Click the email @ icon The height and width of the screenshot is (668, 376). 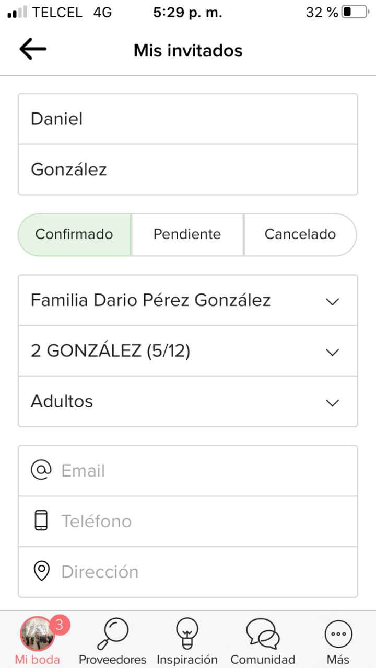coord(41,470)
